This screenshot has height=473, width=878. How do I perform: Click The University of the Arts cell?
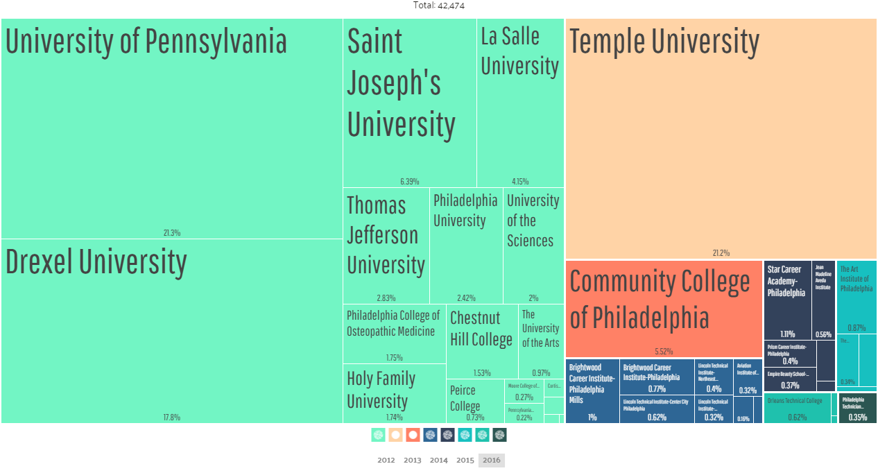(x=542, y=341)
